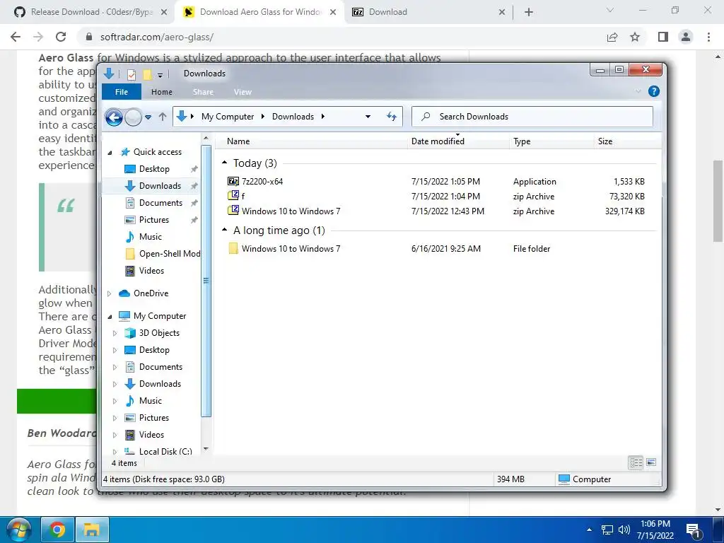Click the Explorer Help question mark icon
Image resolution: width=724 pixels, height=543 pixels.
tap(654, 91)
